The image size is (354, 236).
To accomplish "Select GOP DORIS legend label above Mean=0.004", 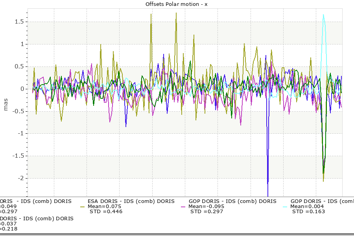I will coord(322,201).
